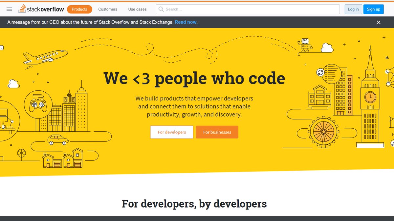Viewport: 394px width, 221px height.
Task: Open the Customers menu item
Action: tap(108, 9)
